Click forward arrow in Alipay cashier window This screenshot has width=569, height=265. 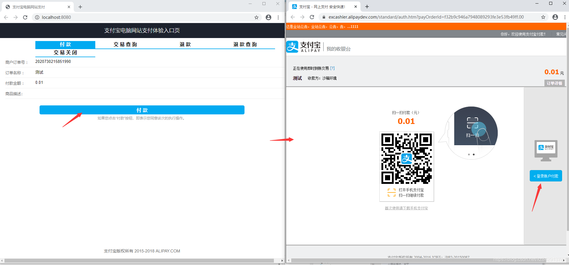pyautogui.click(x=302, y=17)
